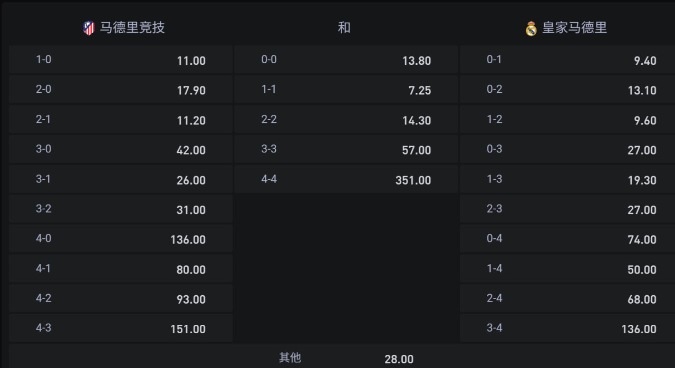Click the Real Madrid team crest icon
Screen dimensions: 675x368
pos(531,28)
